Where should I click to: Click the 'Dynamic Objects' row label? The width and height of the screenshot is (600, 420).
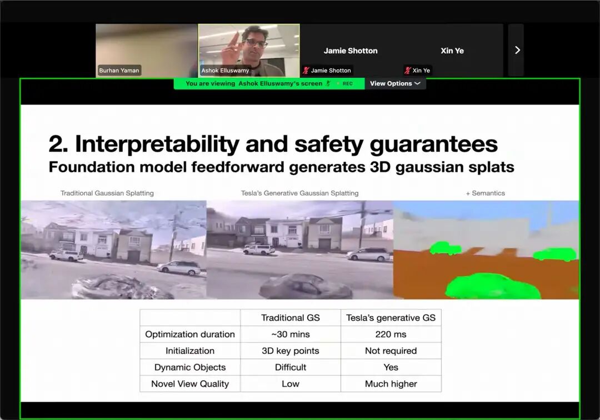click(x=190, y=367)
